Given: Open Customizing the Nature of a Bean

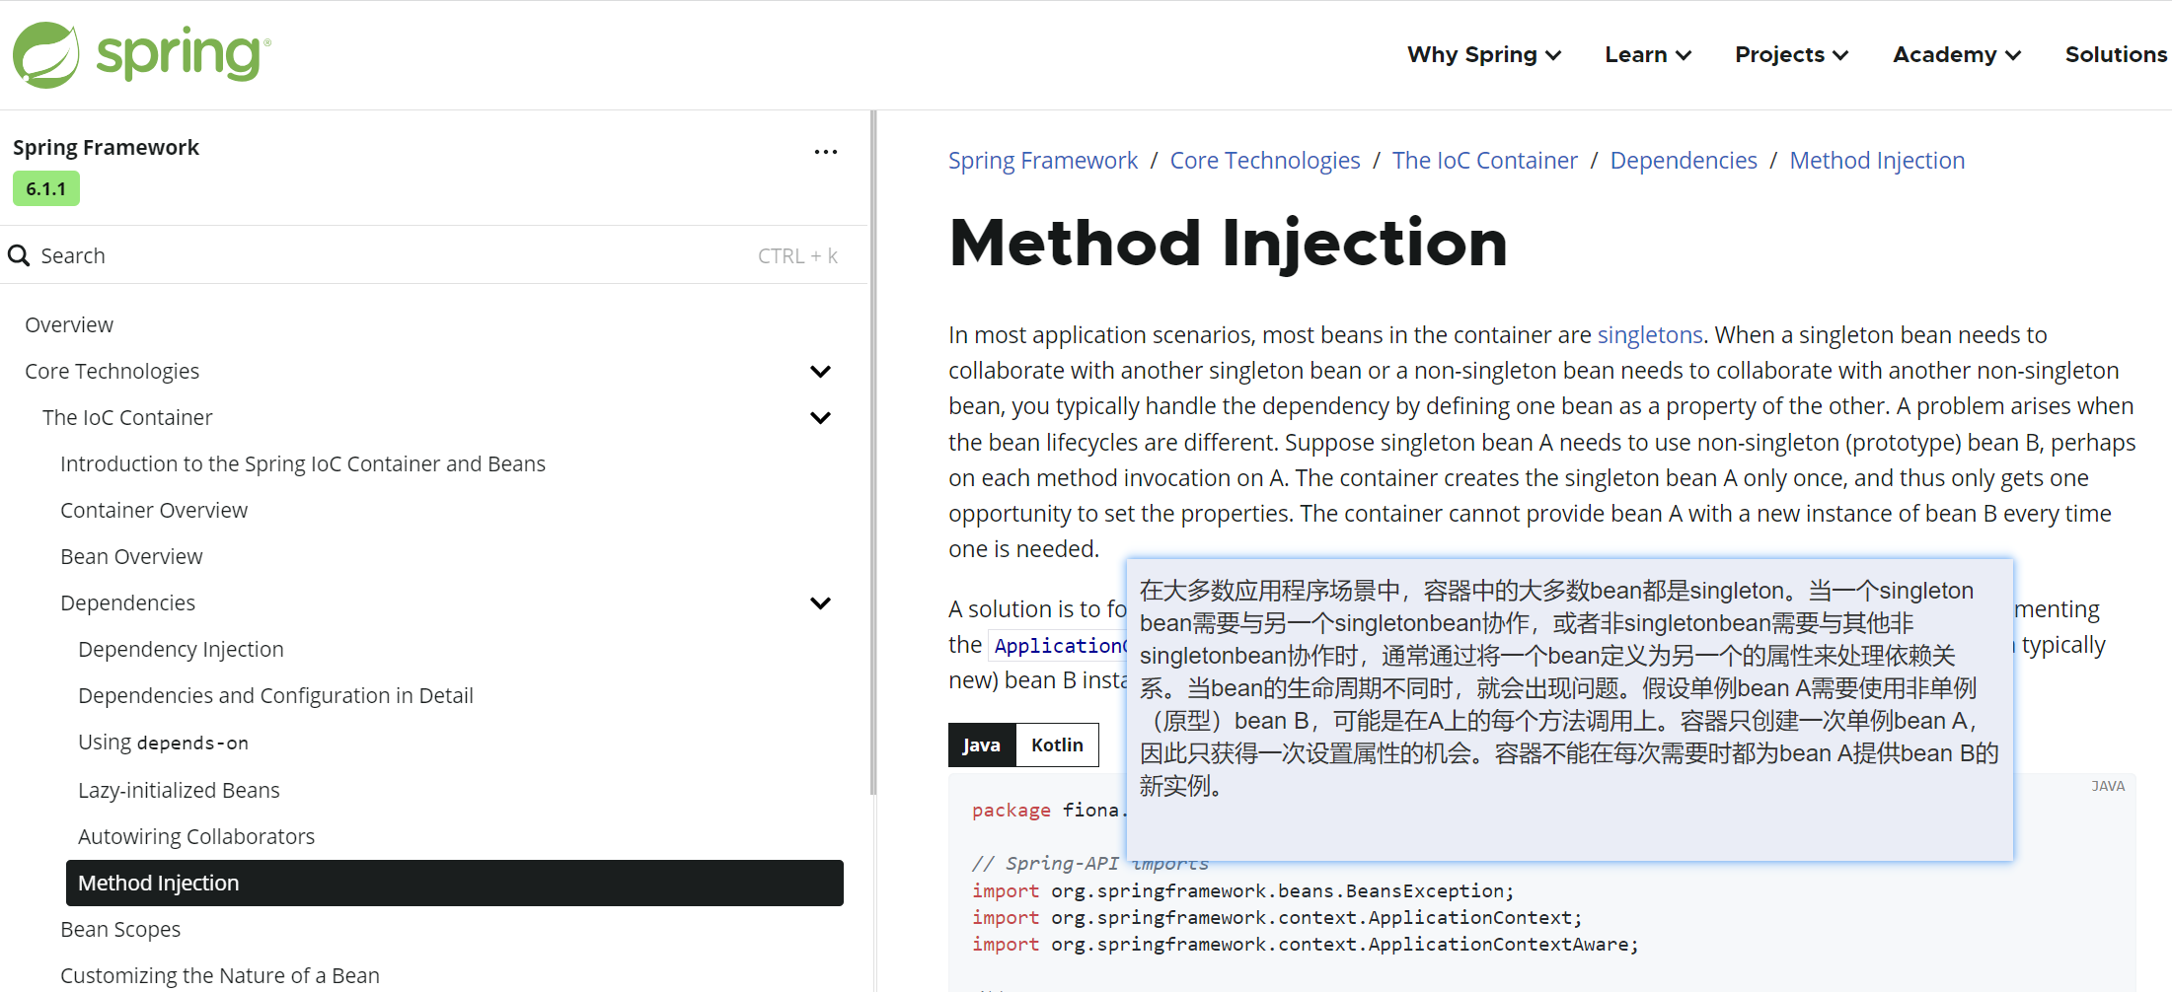Looking at the screenshot, I should click(x=220, y=976).
